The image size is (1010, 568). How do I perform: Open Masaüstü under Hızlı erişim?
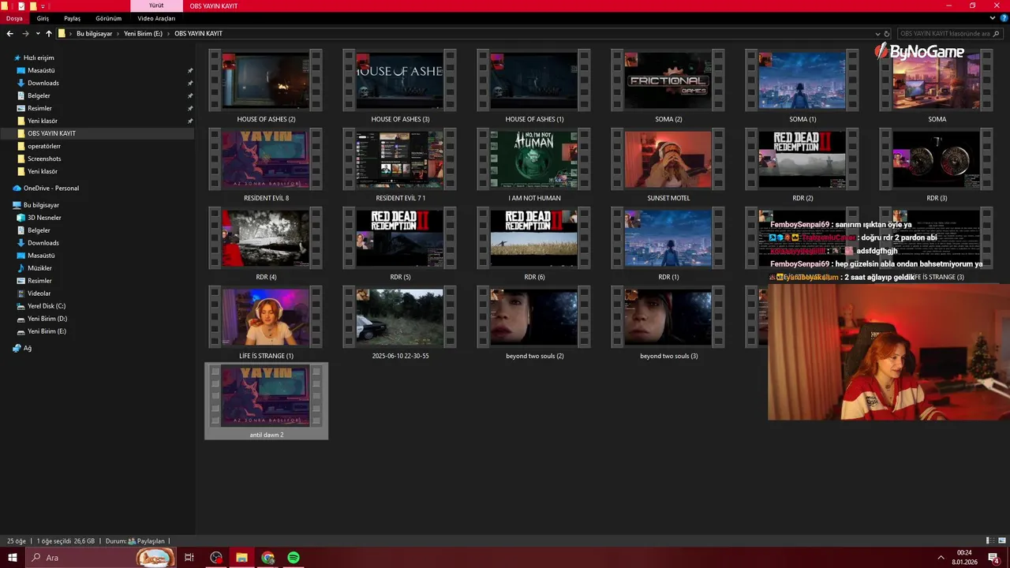[41, 70]
